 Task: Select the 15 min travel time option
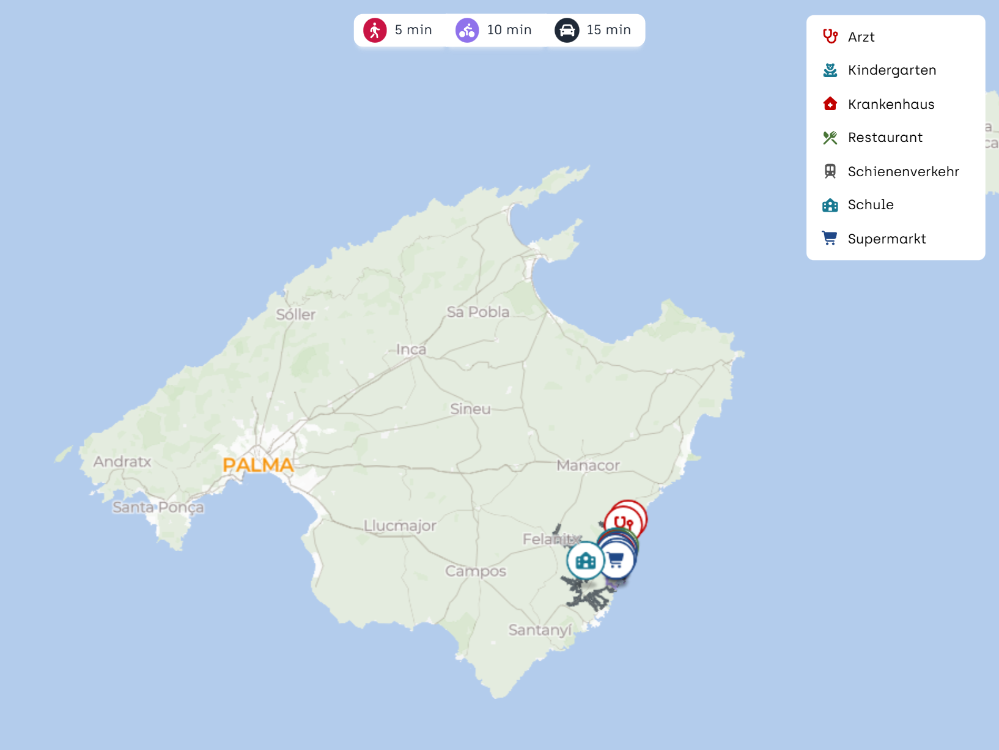608,30
